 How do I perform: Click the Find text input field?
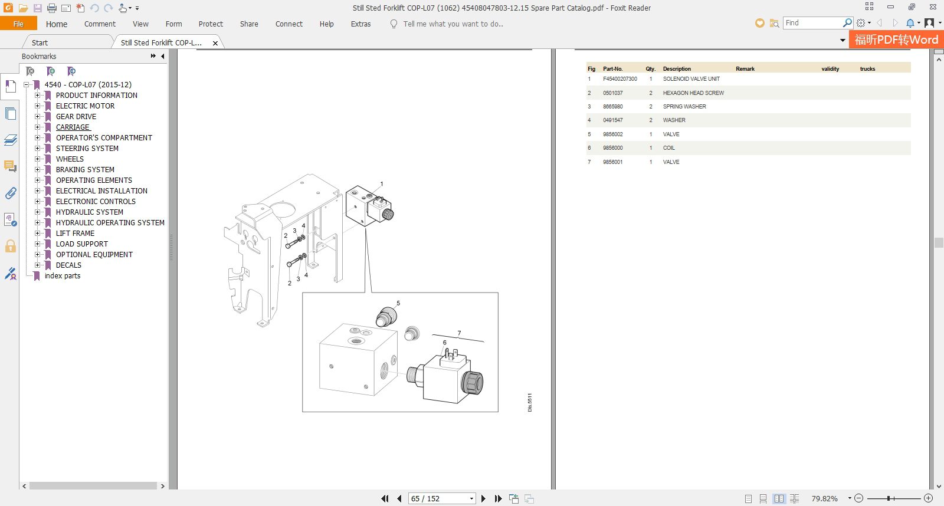click(x=813, y=23)
